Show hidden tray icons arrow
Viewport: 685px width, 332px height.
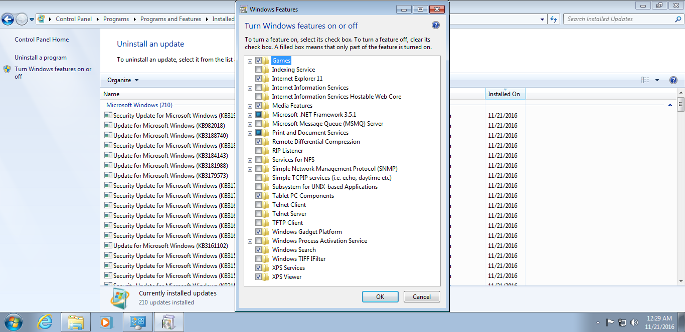(x=598, y=322)
